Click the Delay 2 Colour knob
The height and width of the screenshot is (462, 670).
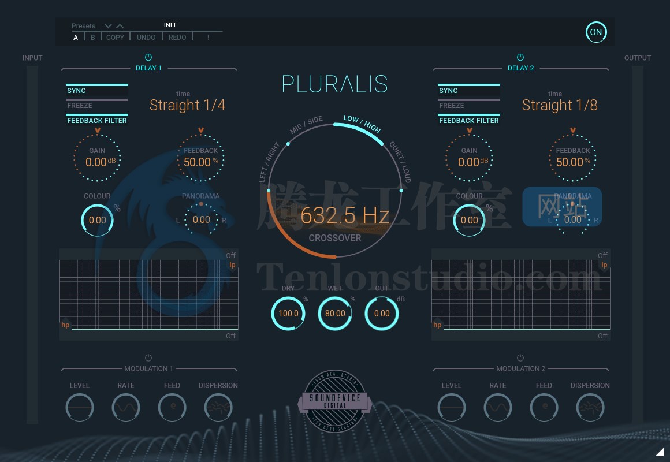click(469, 220)
